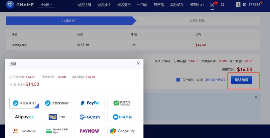This screenshot has height=138, width=270.
Task: Click the 年限 column header
Action: coord(134,34)
